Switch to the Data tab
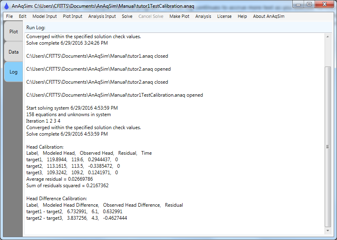 point(13,52)
